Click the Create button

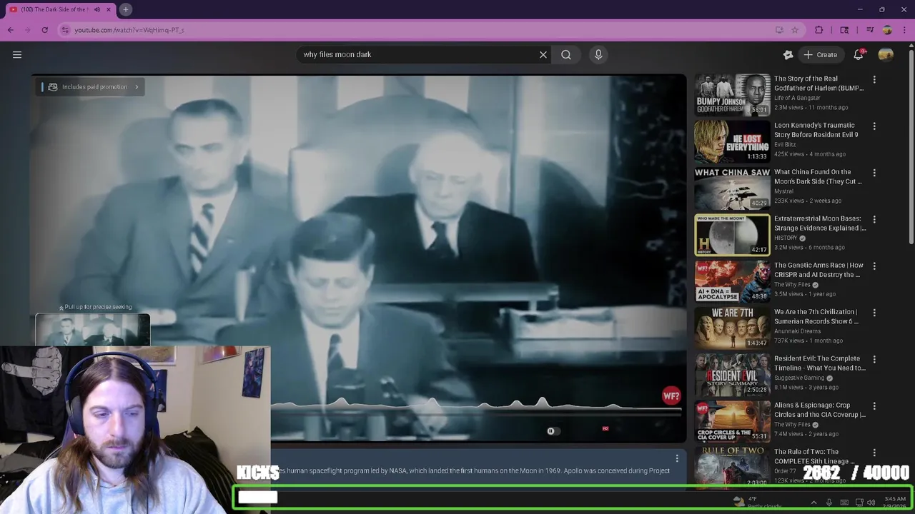pyautogui.click(x=821, y=54)
